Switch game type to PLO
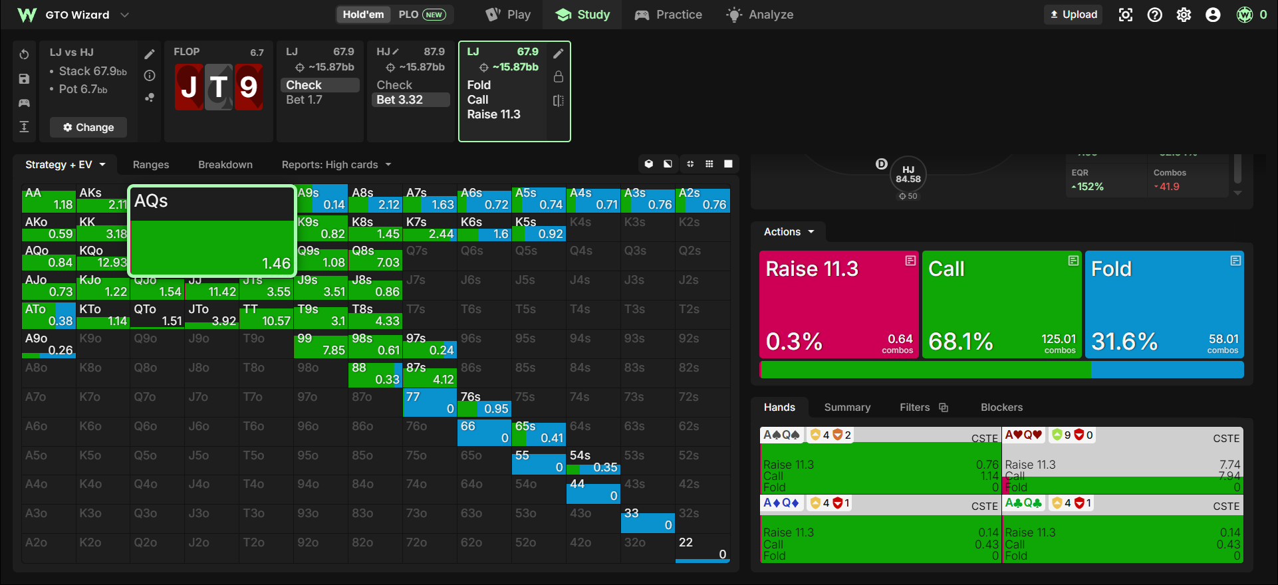1278x585 pixels. click(x=422, y=15)
